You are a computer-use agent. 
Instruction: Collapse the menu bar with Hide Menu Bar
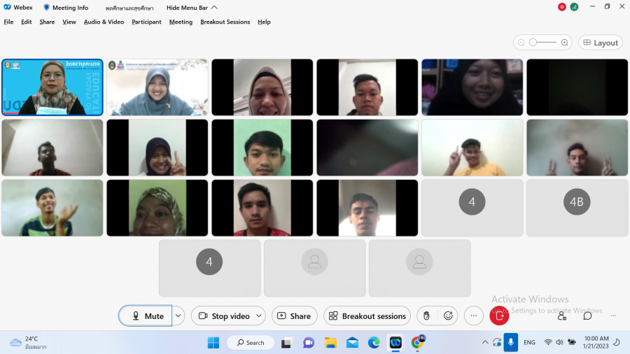coord(187,8)
